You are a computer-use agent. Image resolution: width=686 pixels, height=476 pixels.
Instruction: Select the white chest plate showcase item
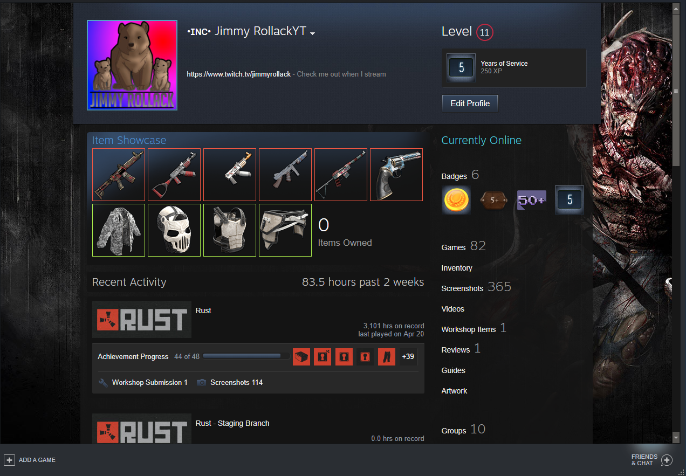pos(230,230)
